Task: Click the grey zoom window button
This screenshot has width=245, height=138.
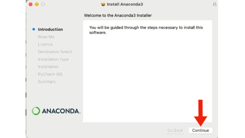Action: 43,4
